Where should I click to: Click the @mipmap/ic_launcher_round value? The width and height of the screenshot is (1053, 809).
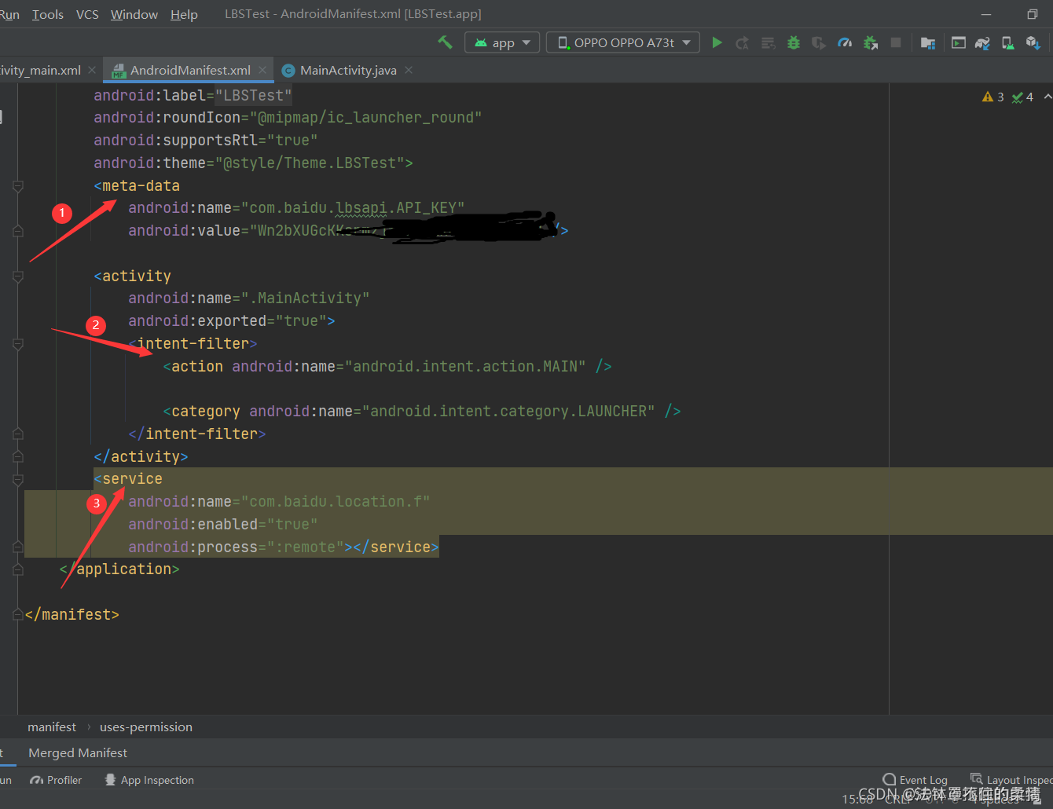pyautogui.click(x=365, y=118)
